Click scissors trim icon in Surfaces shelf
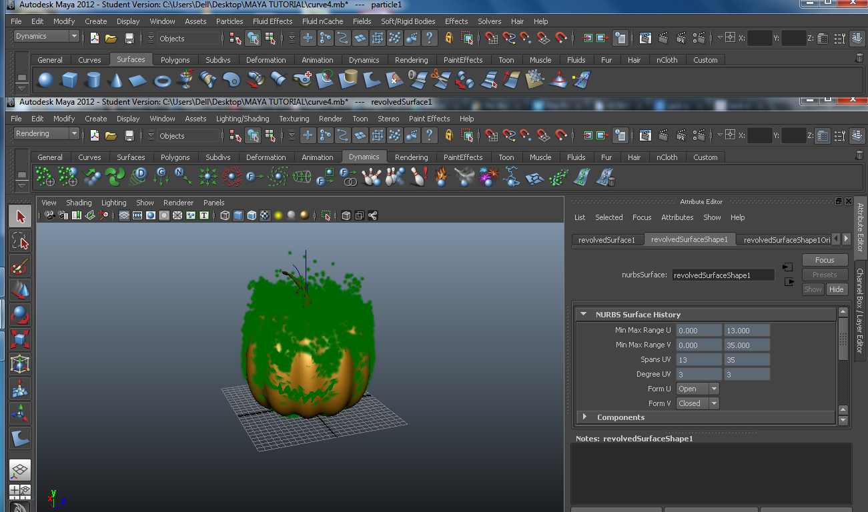This screenshot has width=868, height=512. click(x=440, y=81)
